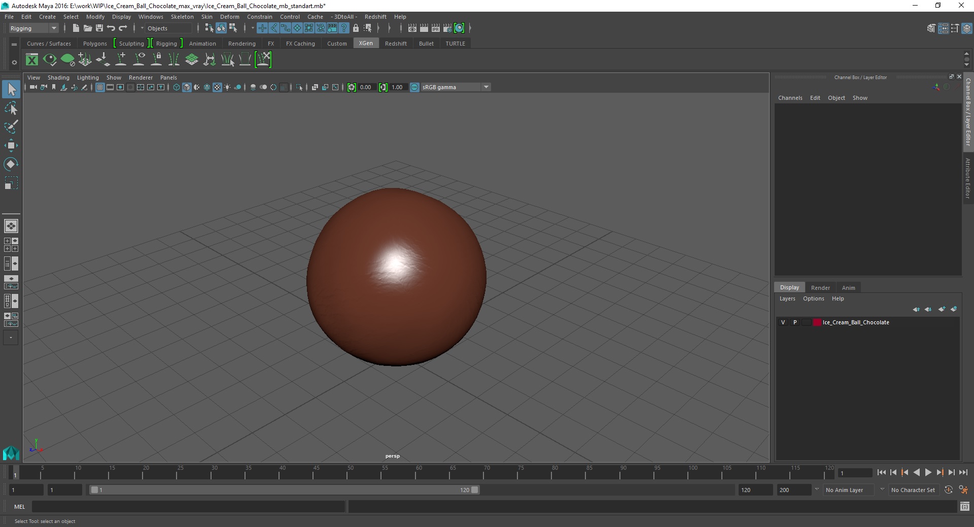Open the Rigging menu set dropdown
The height and width of the screenshot is (527, 974).
click(33, 28)
